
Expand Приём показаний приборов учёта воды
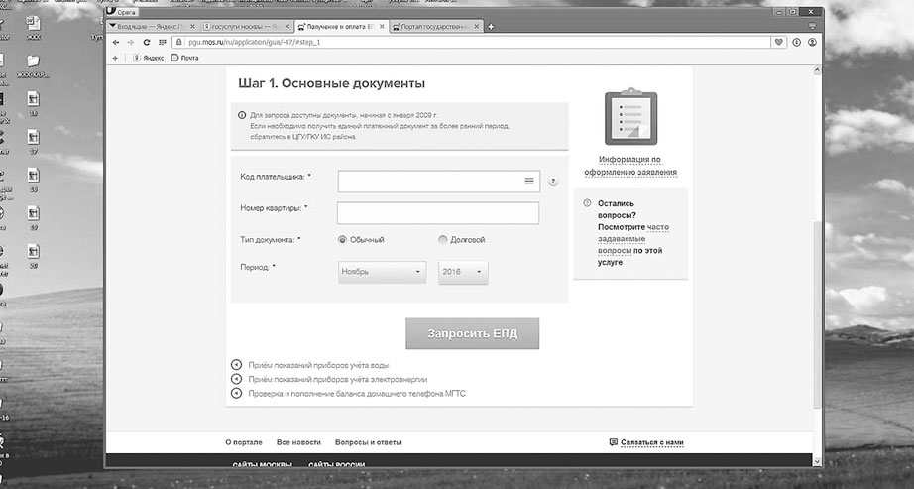[x=236, y=365]
